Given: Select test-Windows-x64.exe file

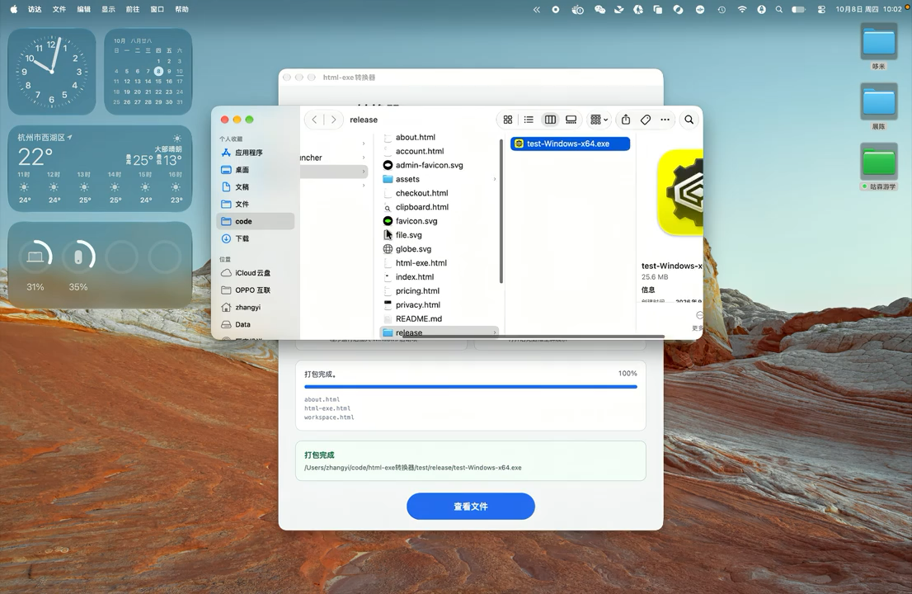Looking at the screenshot, I should (570, 144).
